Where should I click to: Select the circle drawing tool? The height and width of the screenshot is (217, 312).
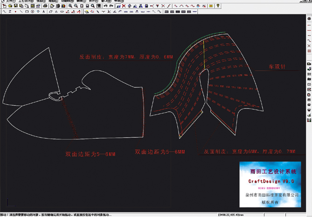point(33,12)
